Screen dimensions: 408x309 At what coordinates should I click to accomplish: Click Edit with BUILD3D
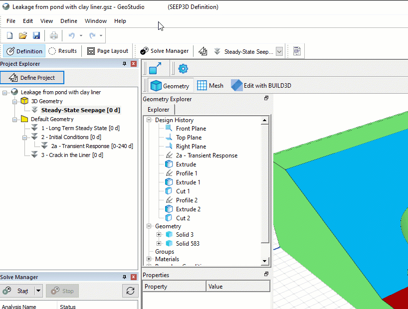[x=261, y=86]
